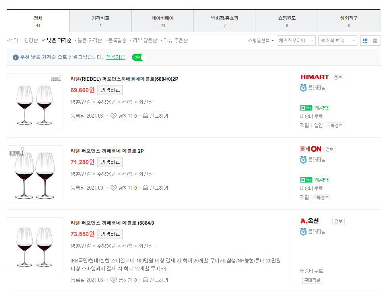Select 등록일순 sort option
This screenshot has width=386, height=297.
pos(117,41)
